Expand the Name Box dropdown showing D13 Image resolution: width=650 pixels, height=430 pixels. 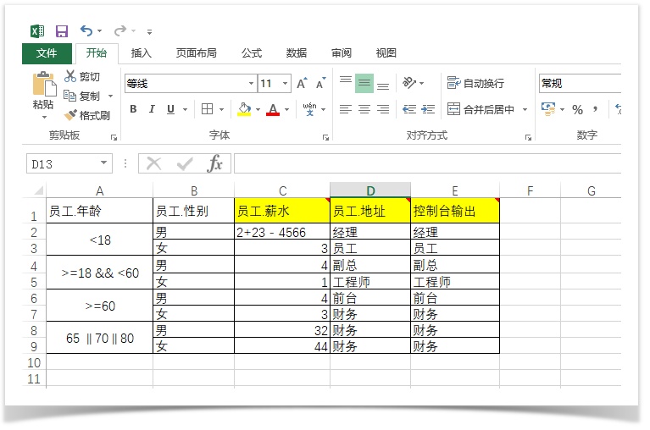click(104, 163)
